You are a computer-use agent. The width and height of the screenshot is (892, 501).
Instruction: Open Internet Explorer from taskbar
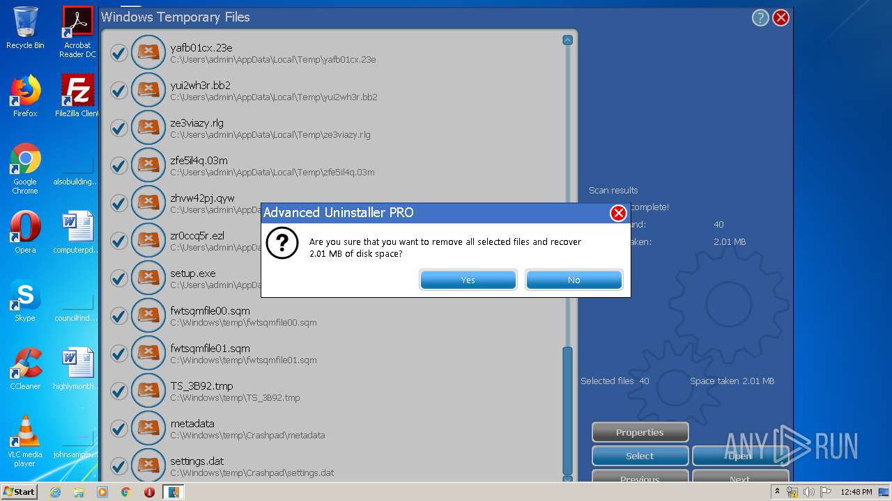pyautogui.click(x=56, y=492)
